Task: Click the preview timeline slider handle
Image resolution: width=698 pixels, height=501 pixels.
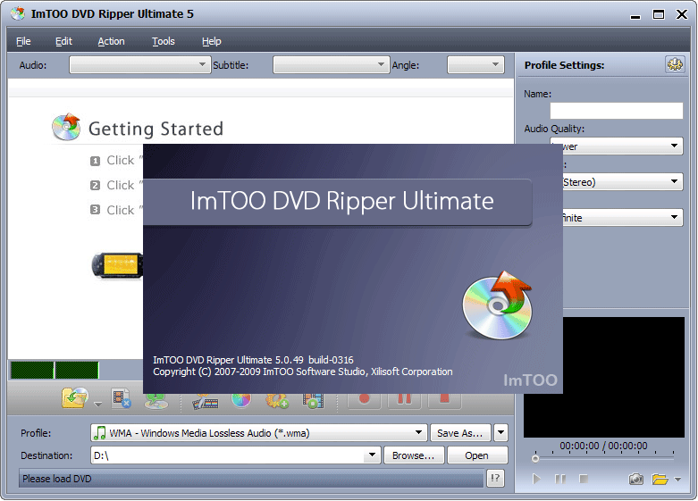Action: [535, 459]
